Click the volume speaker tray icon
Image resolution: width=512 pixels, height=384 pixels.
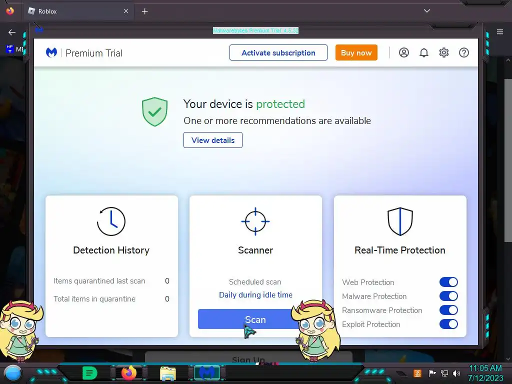(x=456, y=373)
